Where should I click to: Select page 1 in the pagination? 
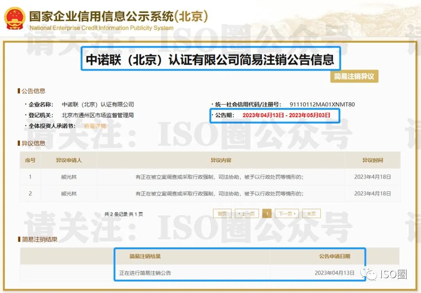[x=267, y=213]
